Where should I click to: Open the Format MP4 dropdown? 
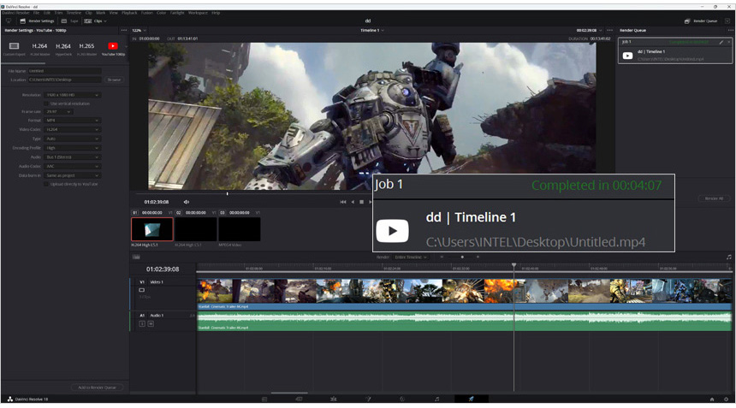click(x=72, y=121)
